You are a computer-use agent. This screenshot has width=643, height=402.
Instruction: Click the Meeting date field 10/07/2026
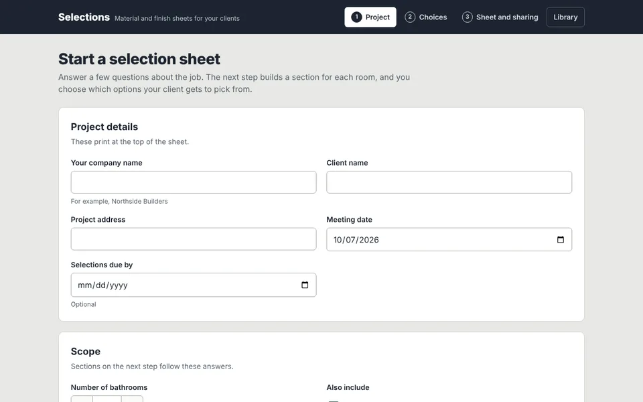click(x=449, y=240)
